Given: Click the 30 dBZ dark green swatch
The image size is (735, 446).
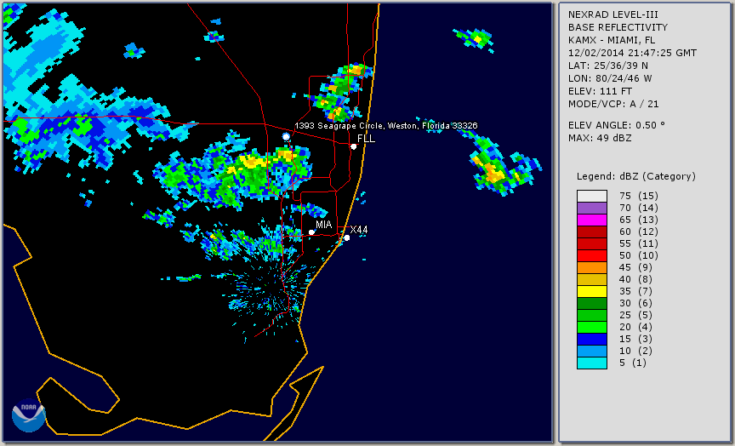Looking at the screenshot, I should [x=592, y=303].
